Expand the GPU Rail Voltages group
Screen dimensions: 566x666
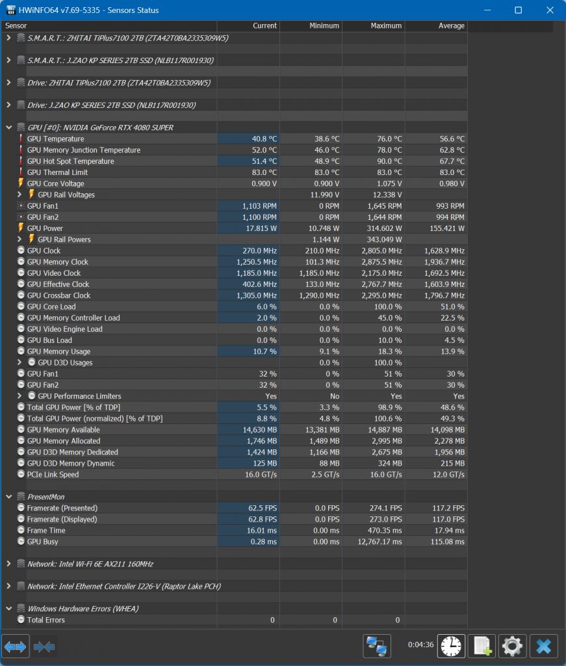tap(19, 194)
